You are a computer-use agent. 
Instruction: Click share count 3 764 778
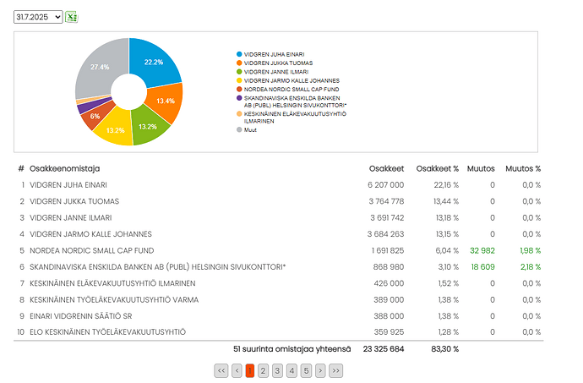386,201
